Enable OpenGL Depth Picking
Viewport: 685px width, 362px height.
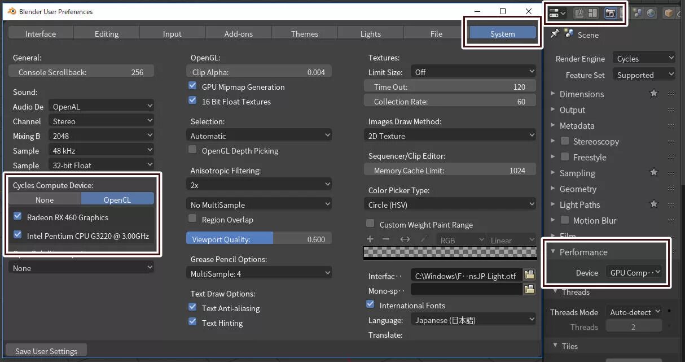[x=192, y=150]
